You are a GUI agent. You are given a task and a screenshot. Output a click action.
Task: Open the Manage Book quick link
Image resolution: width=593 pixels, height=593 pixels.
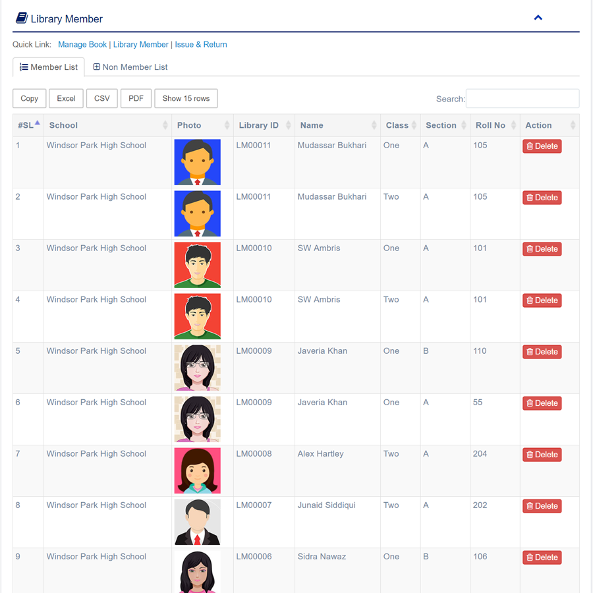pyautogui.click(x=82, y=45)
